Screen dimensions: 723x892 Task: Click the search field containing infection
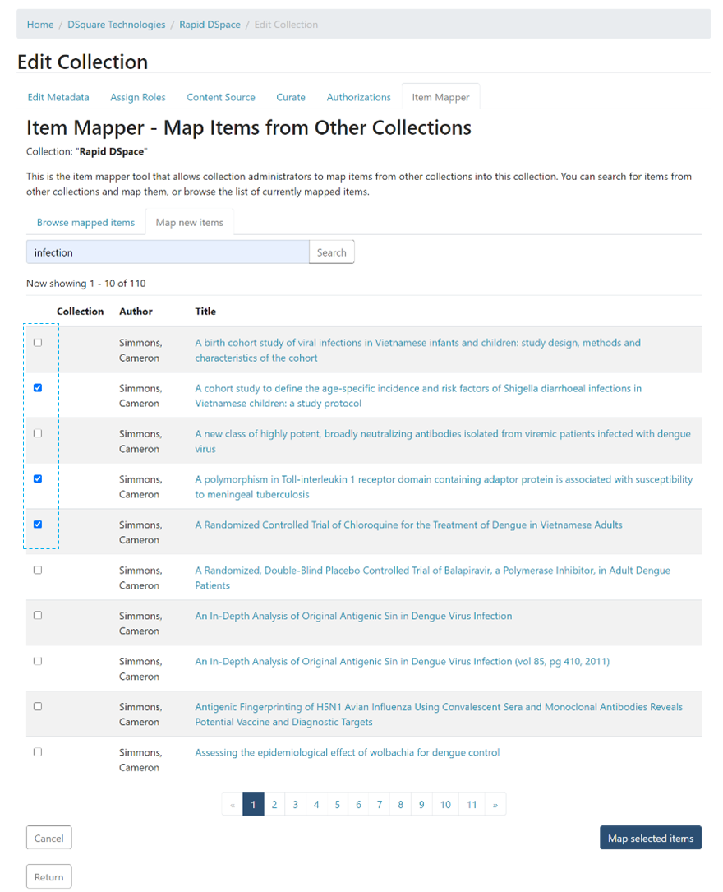coord(168,252)
